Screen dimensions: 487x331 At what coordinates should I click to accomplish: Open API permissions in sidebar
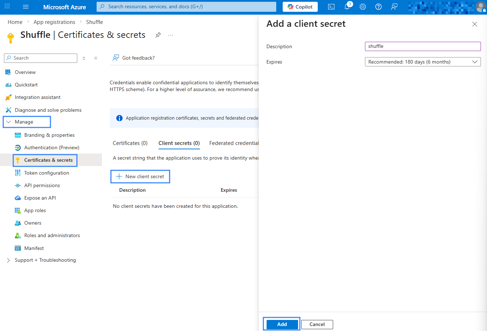click(42, 186)
